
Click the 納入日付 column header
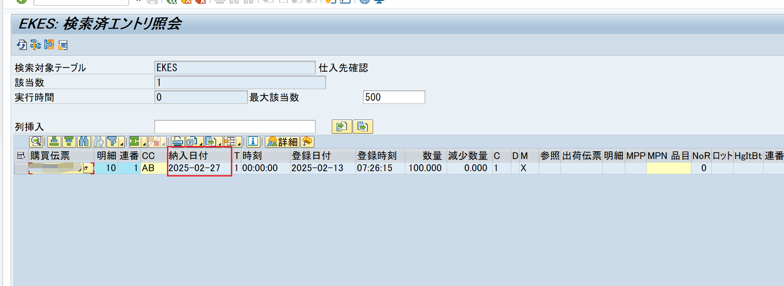[200, 156]
